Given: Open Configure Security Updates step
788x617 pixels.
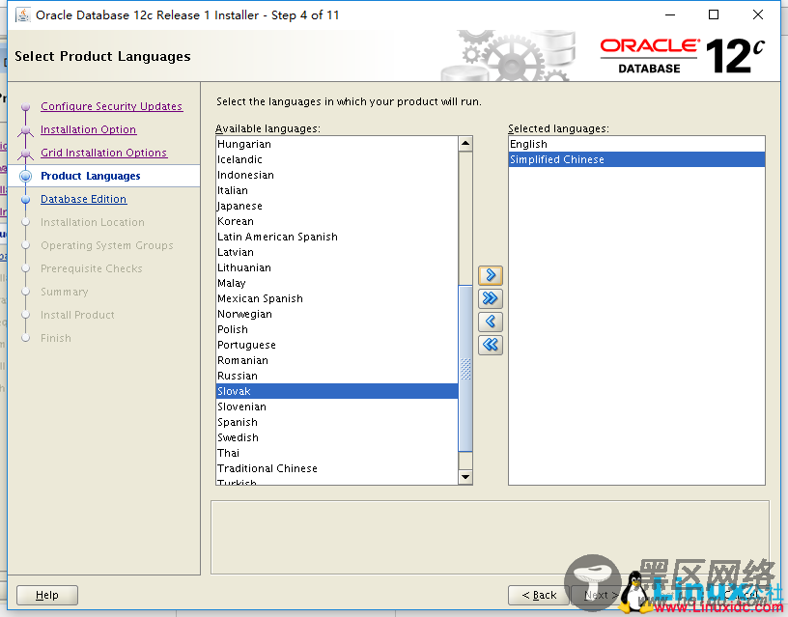Looking at the screenshot, I should click(112, 106).
